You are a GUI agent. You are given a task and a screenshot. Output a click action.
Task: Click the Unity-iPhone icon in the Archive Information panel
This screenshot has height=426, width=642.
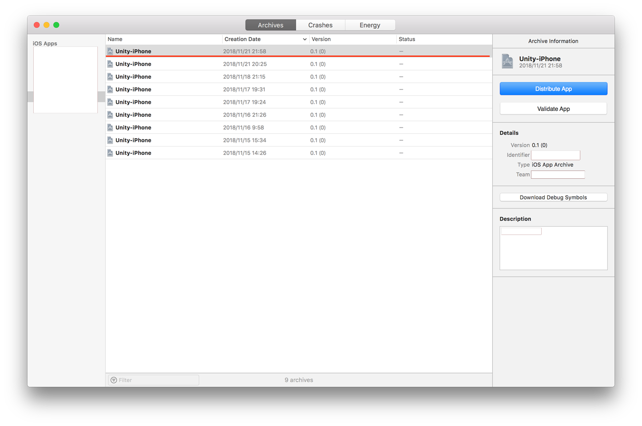pyautogui.click(x=507, y=61)
